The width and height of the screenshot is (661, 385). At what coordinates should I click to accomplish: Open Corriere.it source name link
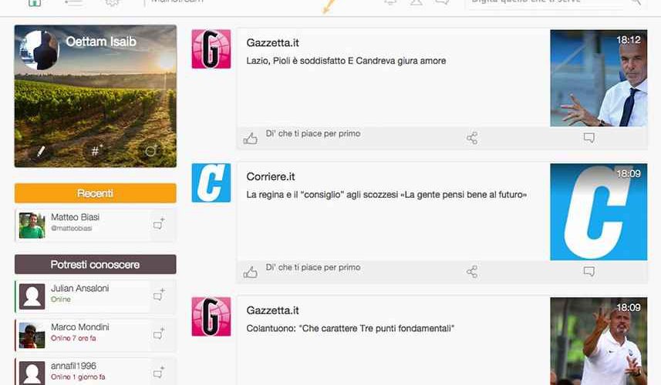tap(270, 177)
